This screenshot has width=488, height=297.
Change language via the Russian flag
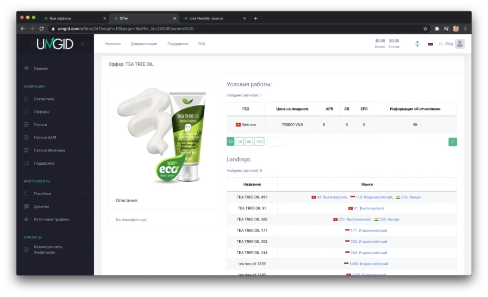tap(430, 44)
